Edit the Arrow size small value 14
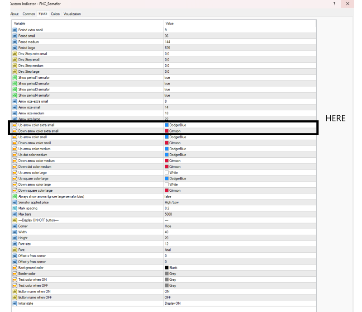This screenshot has height=312, width=362. coord(167,107)
